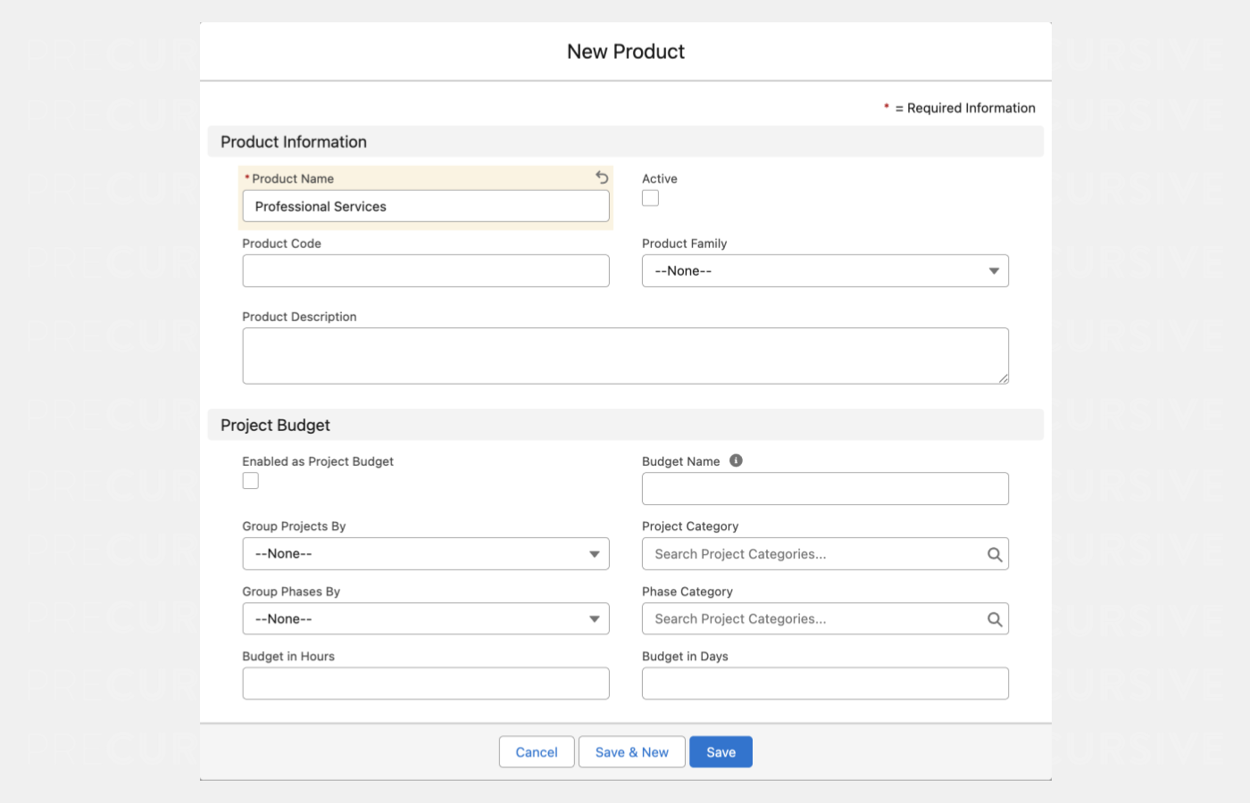Select the Product Description text area
1250x803 pixels.
(625, 356)
